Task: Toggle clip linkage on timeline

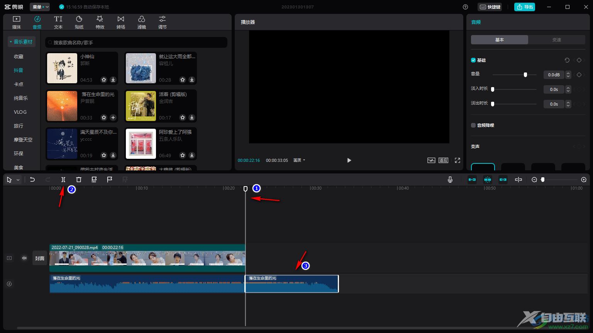Action: [503, 180]
